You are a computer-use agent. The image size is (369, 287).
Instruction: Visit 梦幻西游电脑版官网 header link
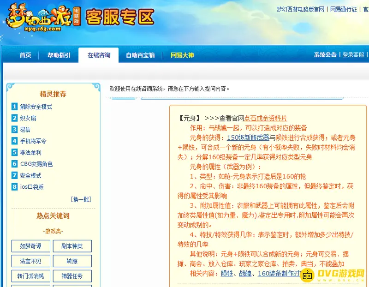coord(300,9)
